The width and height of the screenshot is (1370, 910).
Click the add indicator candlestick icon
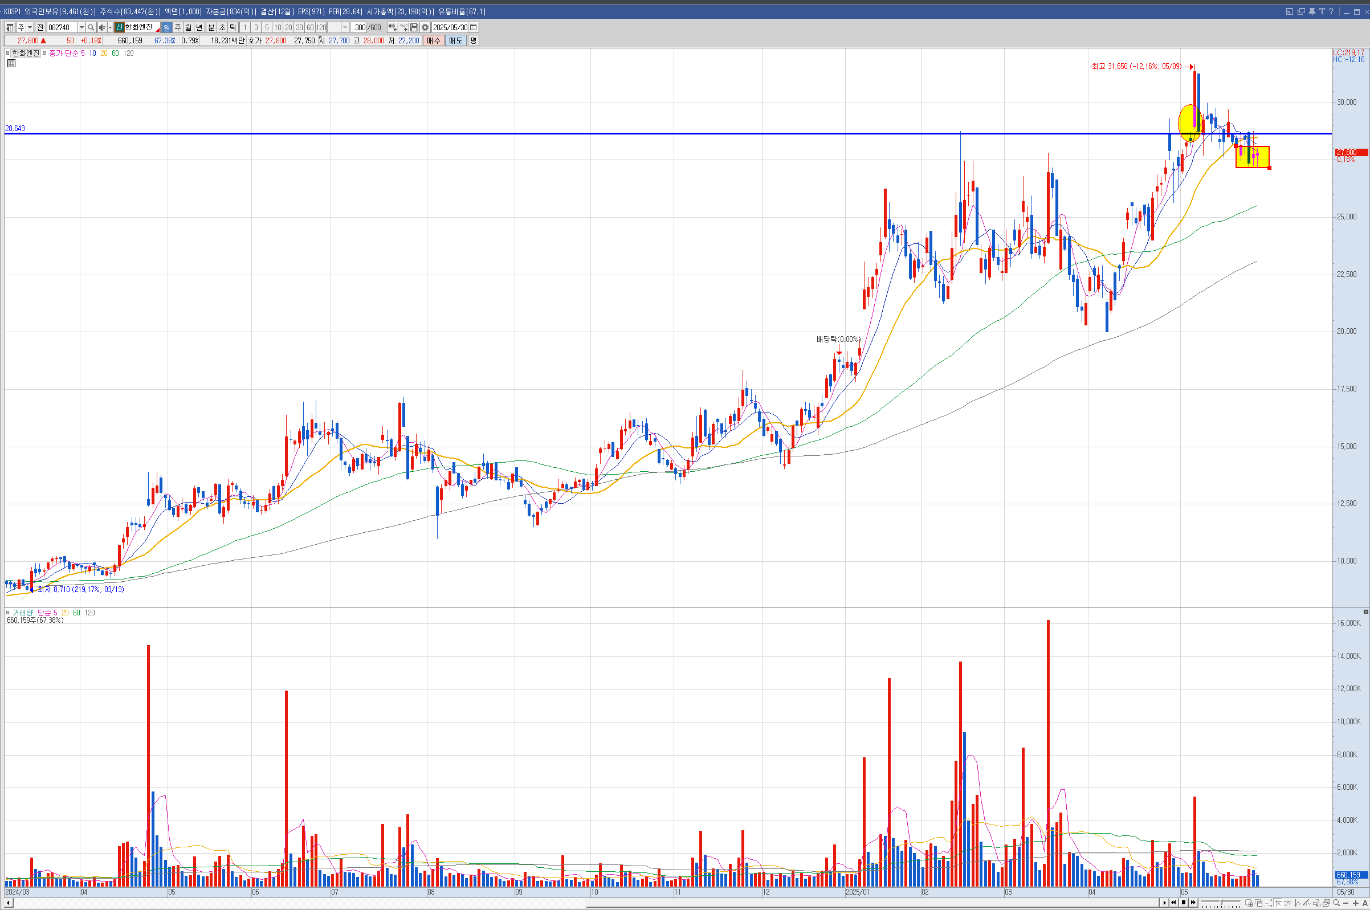click(392, 27)
